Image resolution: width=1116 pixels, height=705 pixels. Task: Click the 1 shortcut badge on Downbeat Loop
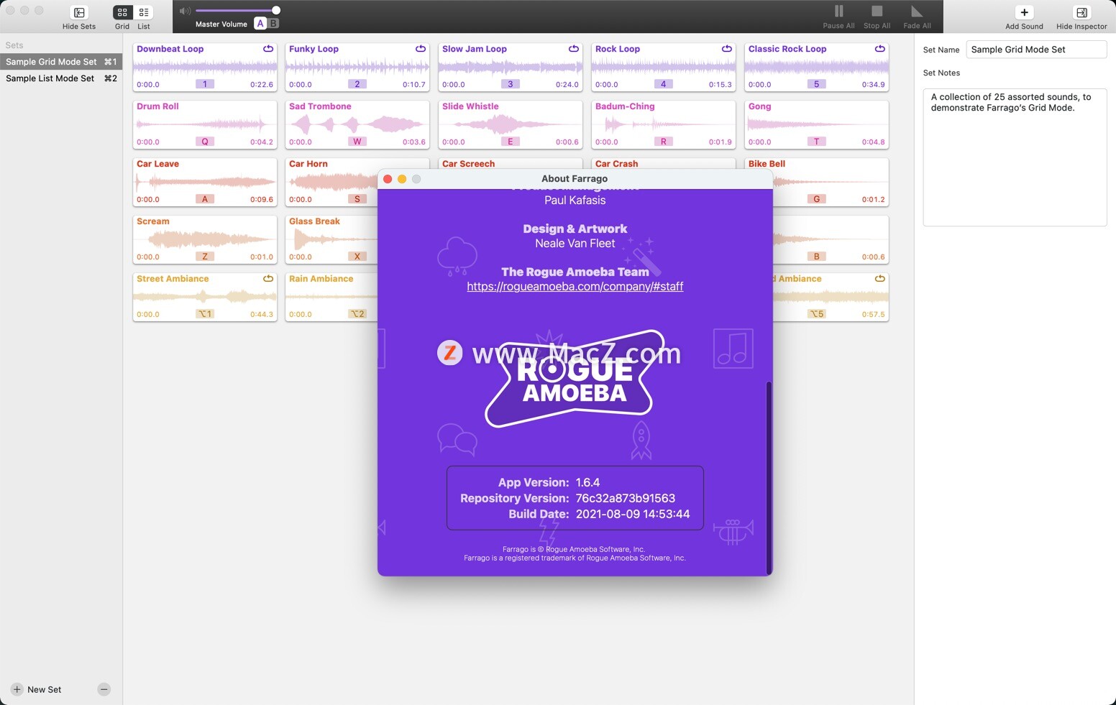pos(205,84)
